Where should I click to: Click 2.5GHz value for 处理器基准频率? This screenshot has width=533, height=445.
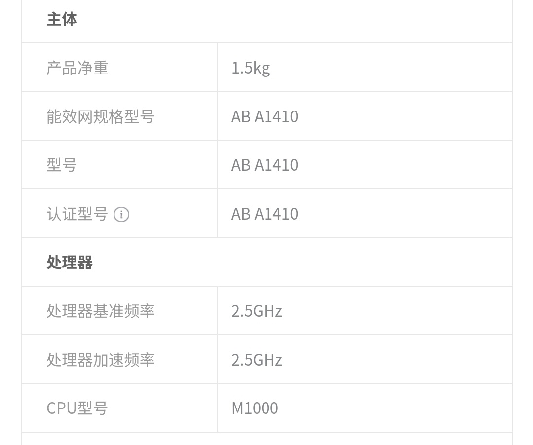257,311
